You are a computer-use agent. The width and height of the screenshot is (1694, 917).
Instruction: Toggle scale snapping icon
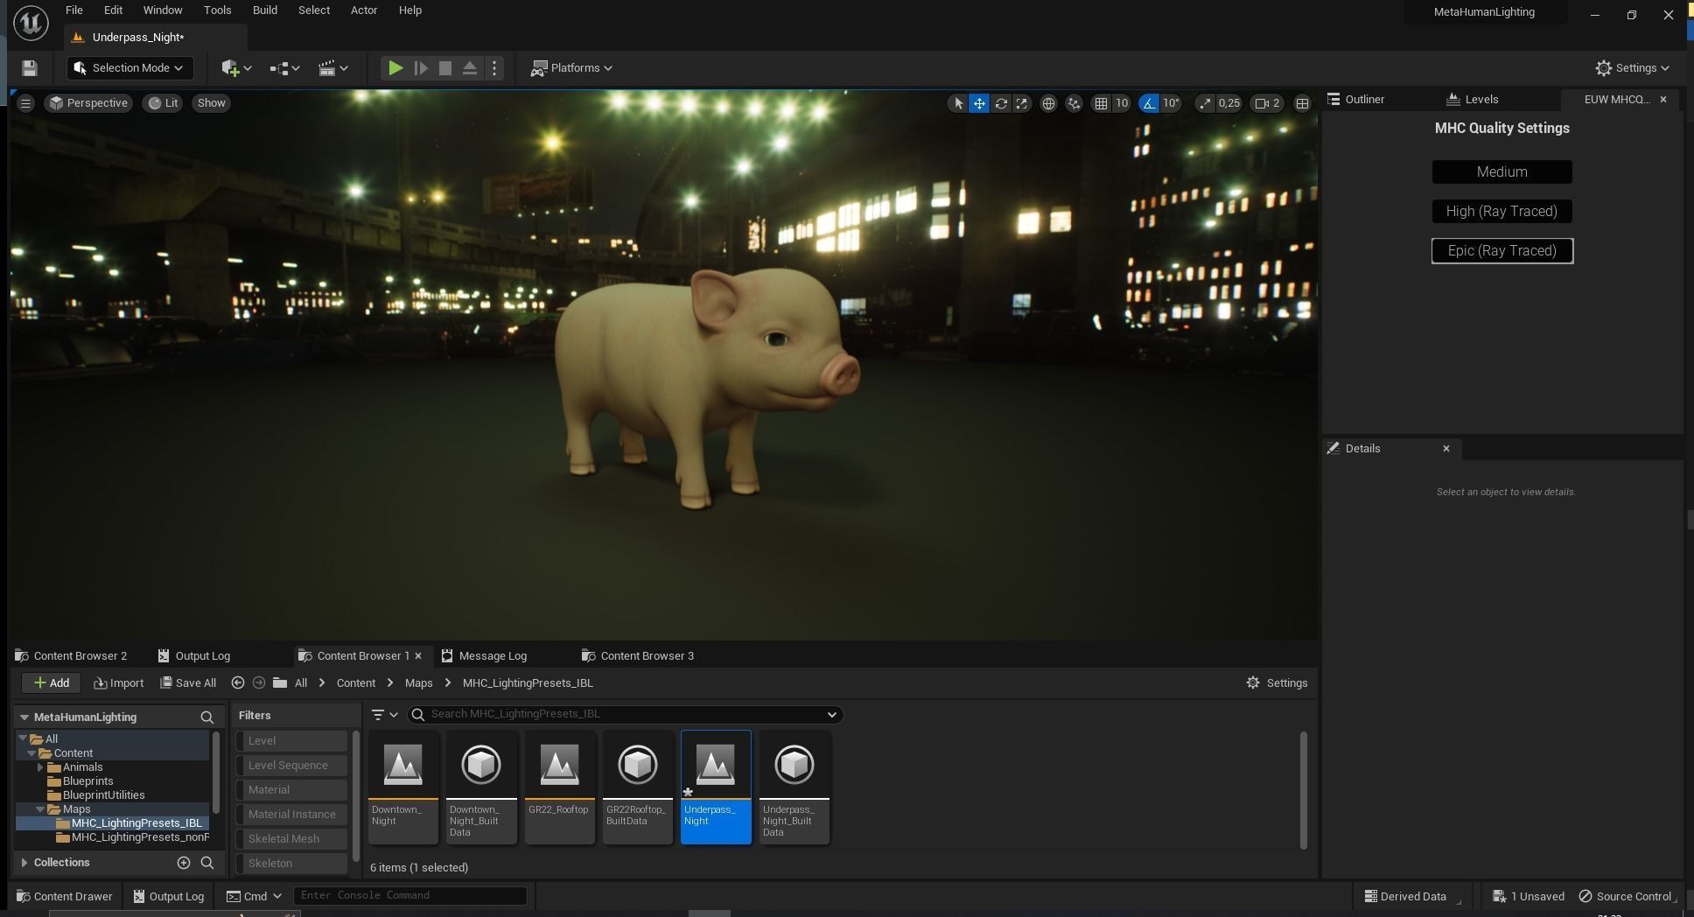tap(1206, 103)
